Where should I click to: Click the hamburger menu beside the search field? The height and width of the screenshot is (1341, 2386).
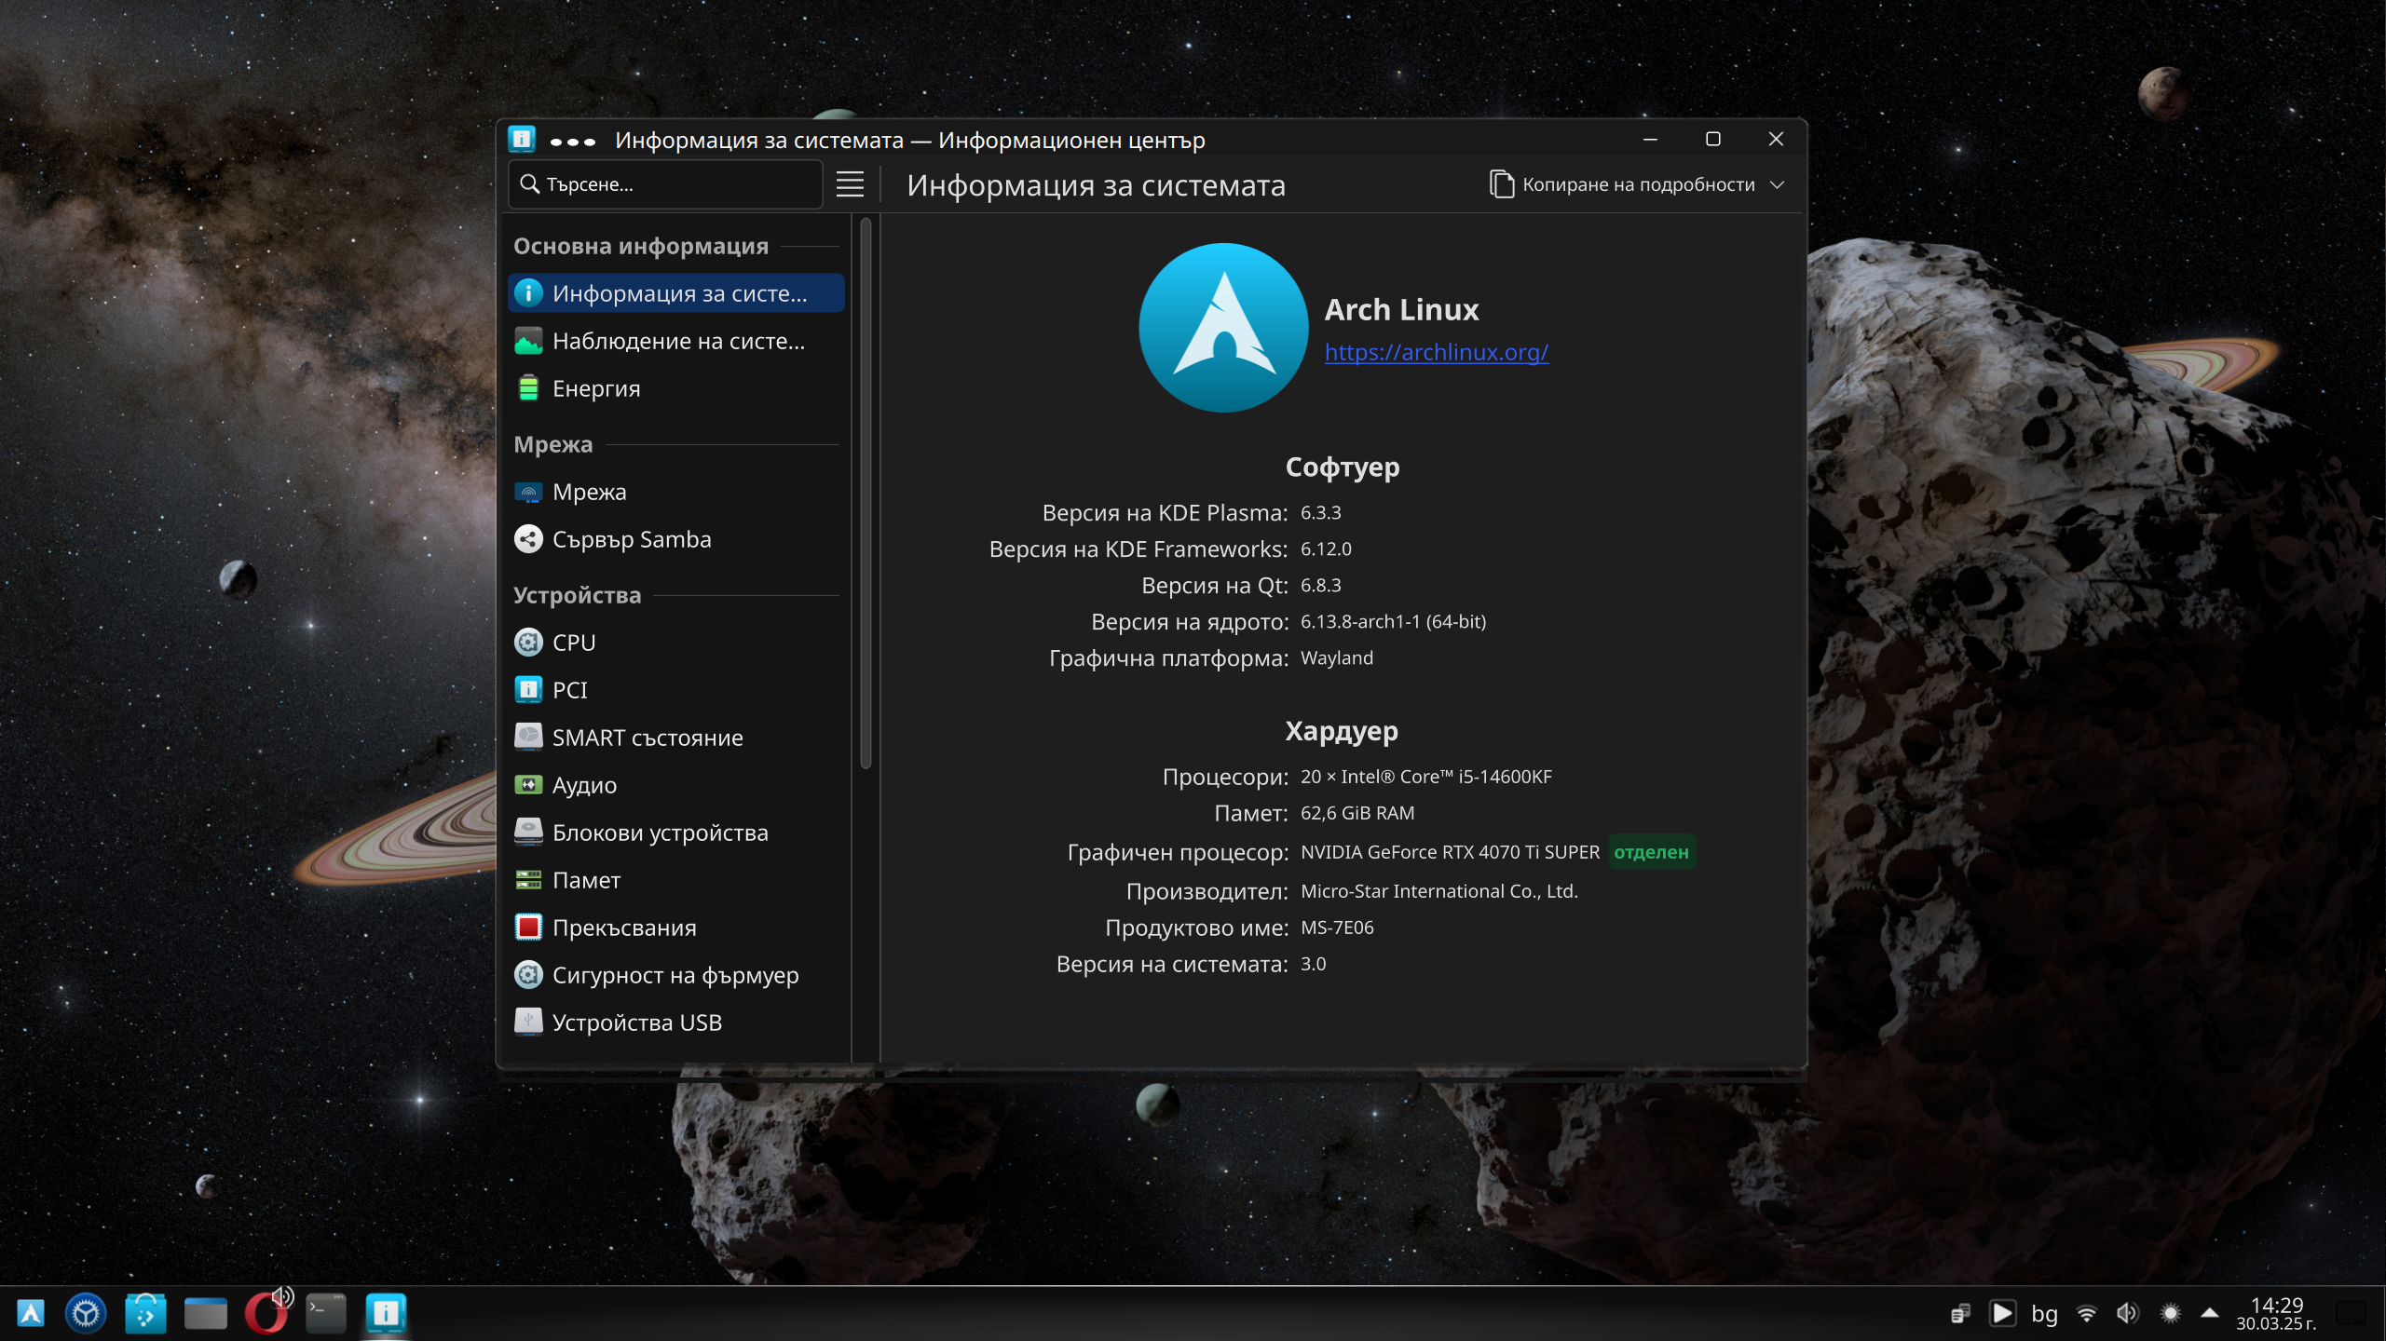[850, 184]
